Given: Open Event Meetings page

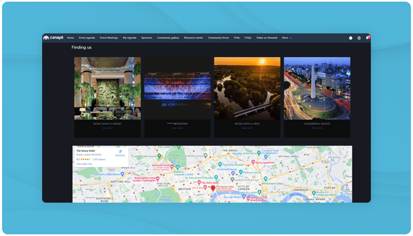Looking at the screenshot, I should 109,38.
